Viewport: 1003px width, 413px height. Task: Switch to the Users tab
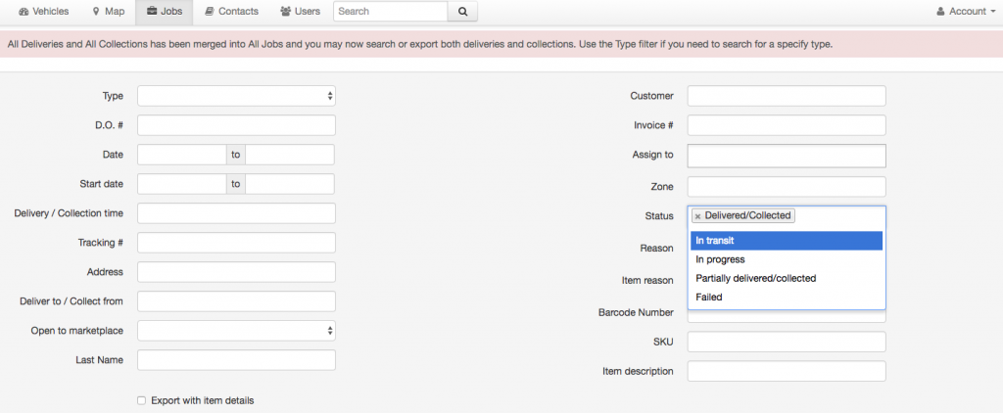coord(301,12)
